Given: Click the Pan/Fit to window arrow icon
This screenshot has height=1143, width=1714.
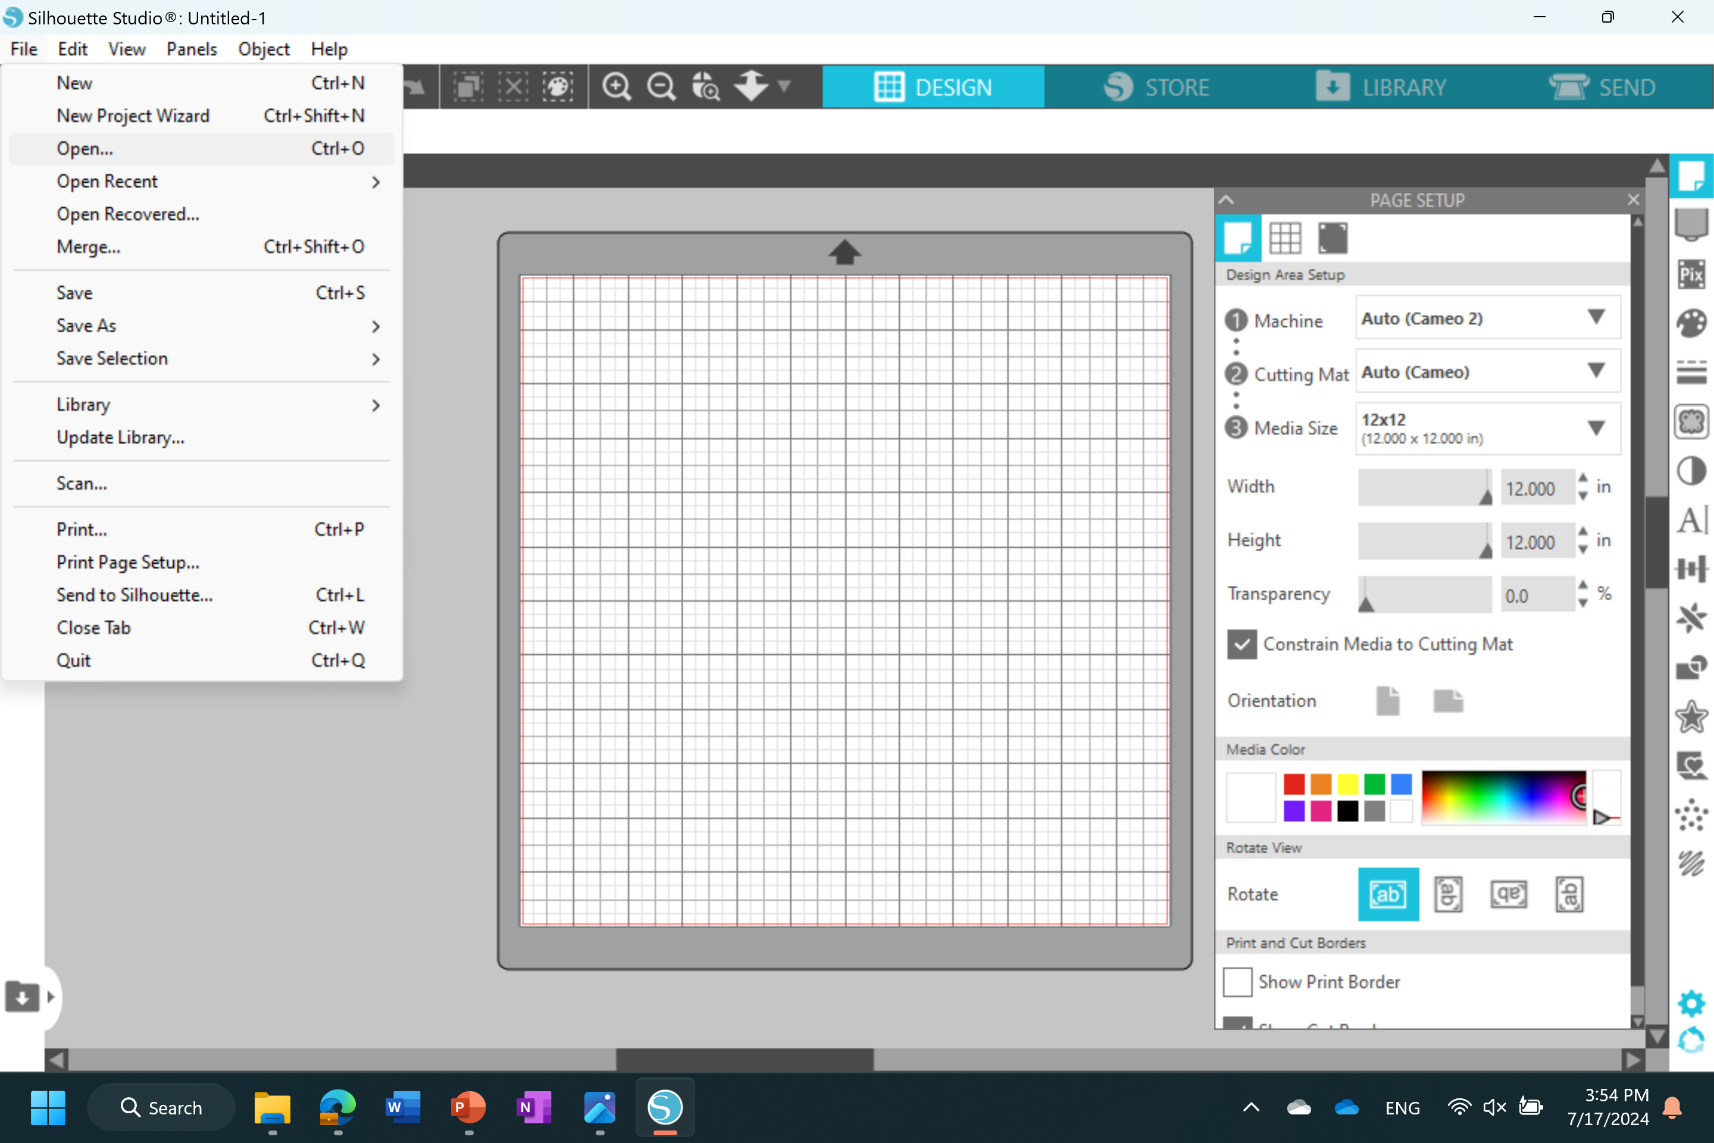Looking at the screenshot, I should (x=751, y=87).
